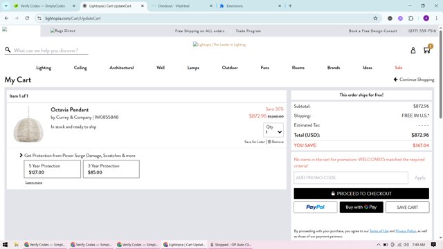
Task: Click the Lightopia logo
Action: click(x=219, y=44)
